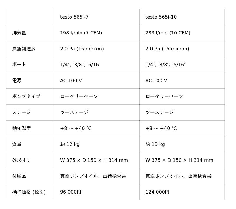Select the 96,000円 price cell

click(71, 192)
